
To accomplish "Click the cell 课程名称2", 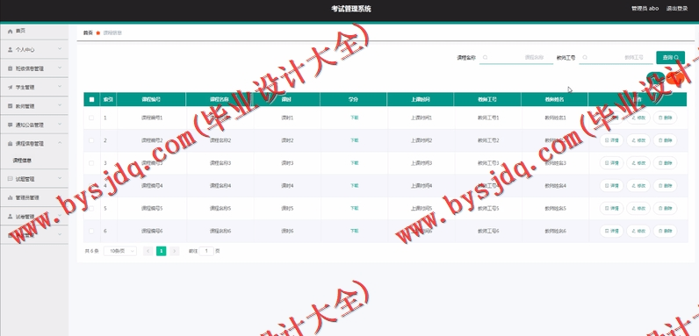I will point(220,140).
